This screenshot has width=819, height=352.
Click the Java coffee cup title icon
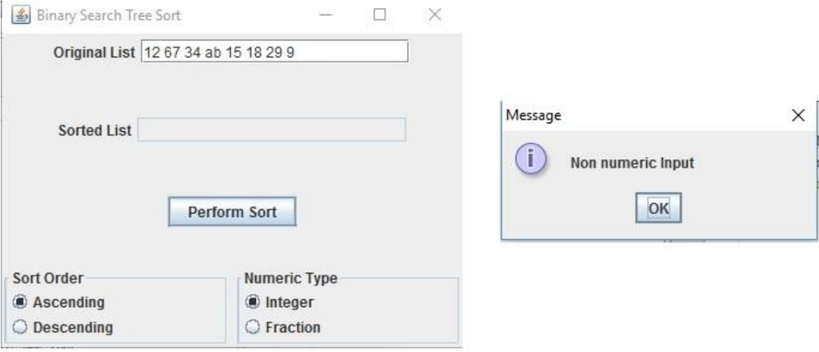(x=20, y=14)
